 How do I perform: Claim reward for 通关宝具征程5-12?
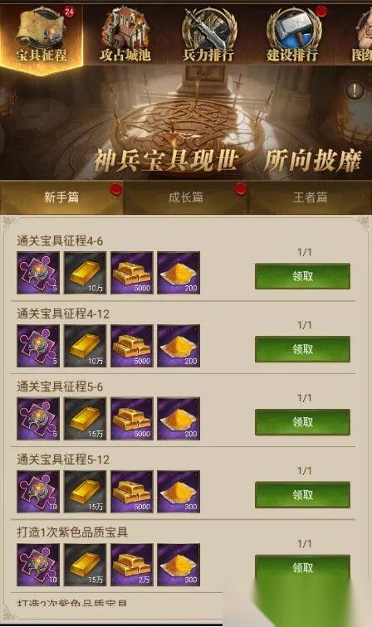tap(302, 495)
